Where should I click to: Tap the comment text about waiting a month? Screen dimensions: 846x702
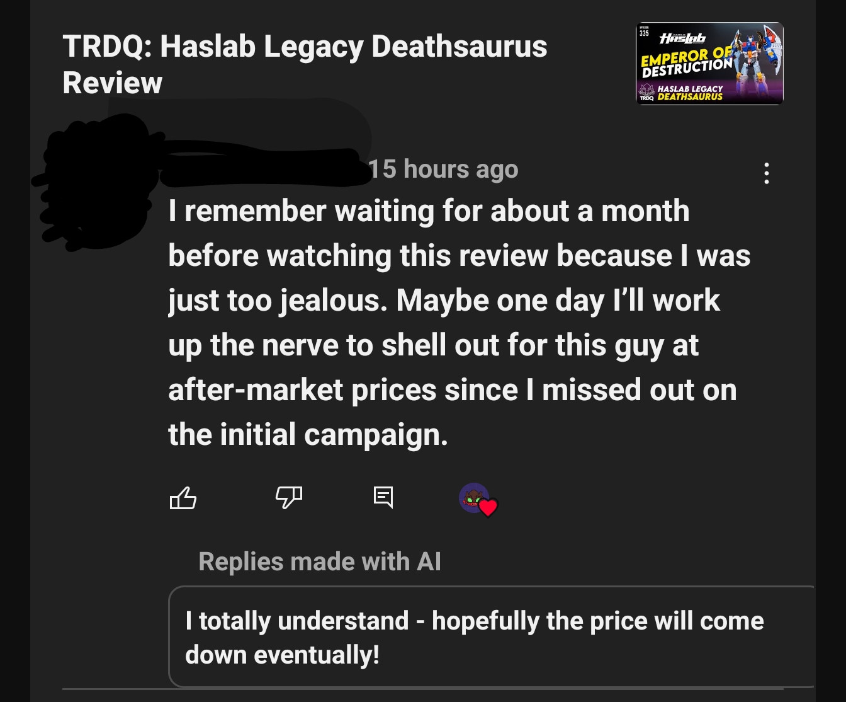click(x=460, y=323)
